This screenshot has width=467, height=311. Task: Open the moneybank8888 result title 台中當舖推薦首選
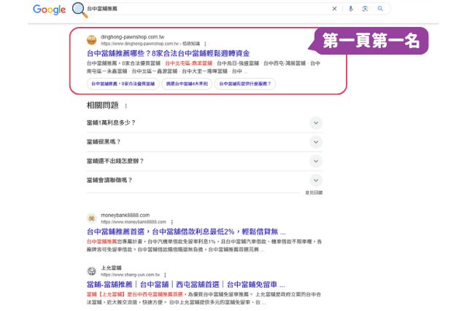186,232
